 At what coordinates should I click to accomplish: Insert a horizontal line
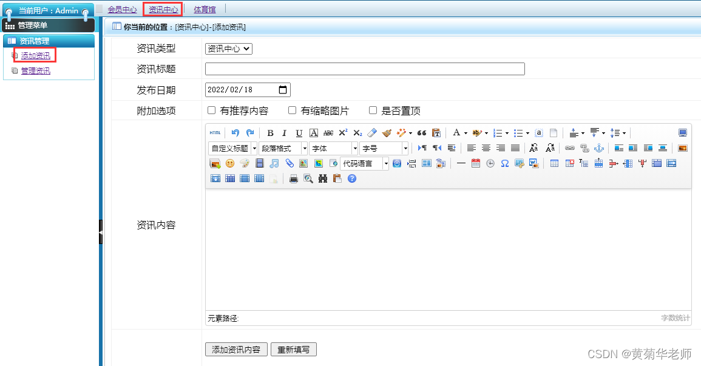(x=461, y=163)
